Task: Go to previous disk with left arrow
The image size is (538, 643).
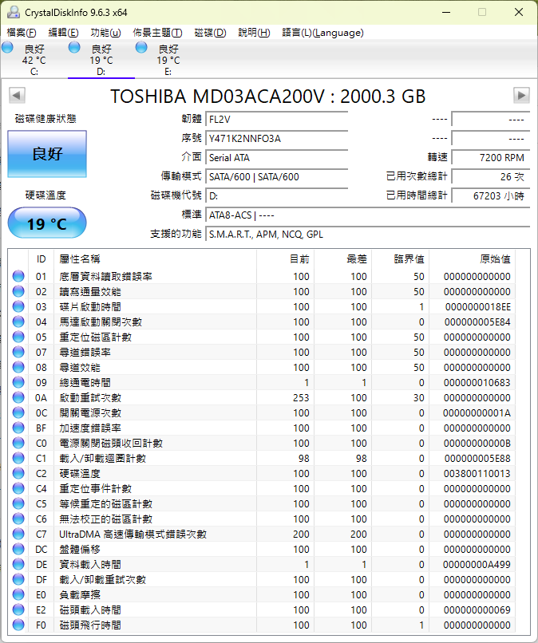Action: click(17, 96)
